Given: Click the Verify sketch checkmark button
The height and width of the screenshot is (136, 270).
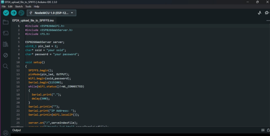Looking at the screenshot, I should click(6, 13).
